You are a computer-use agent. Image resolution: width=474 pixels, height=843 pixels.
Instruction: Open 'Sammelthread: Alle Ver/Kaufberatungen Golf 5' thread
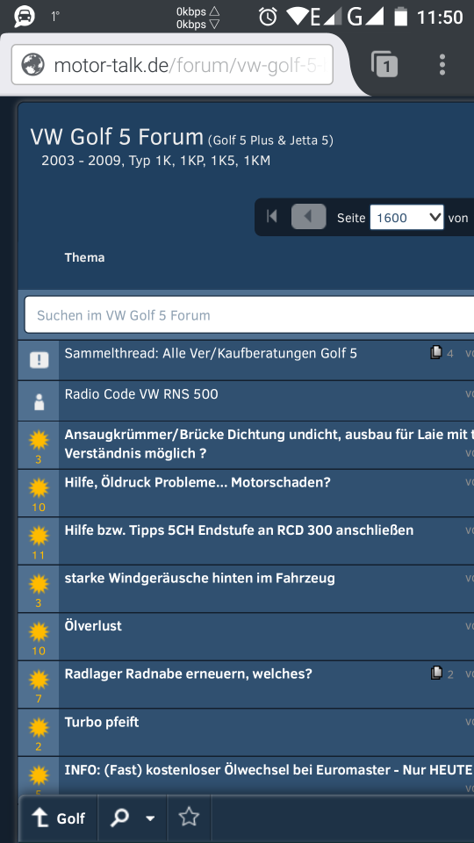click(211, 353)
